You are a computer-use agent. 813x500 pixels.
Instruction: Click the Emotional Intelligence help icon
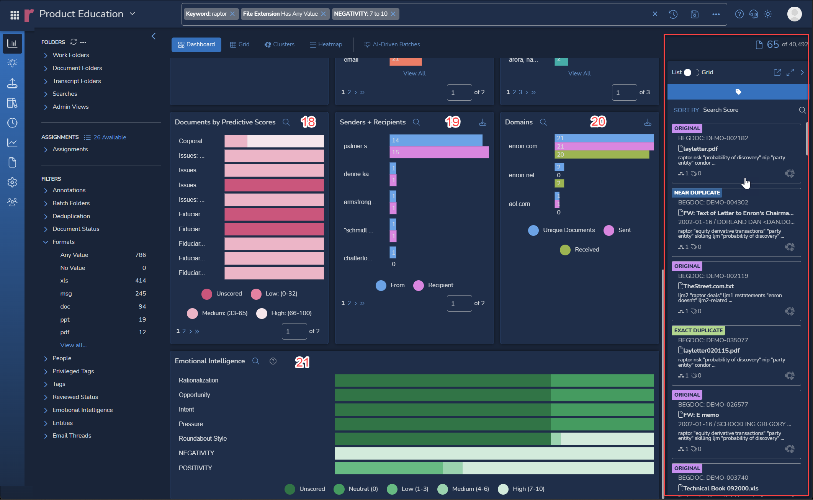point(273,361)
